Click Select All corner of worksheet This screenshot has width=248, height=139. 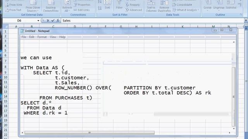point(5,27)
